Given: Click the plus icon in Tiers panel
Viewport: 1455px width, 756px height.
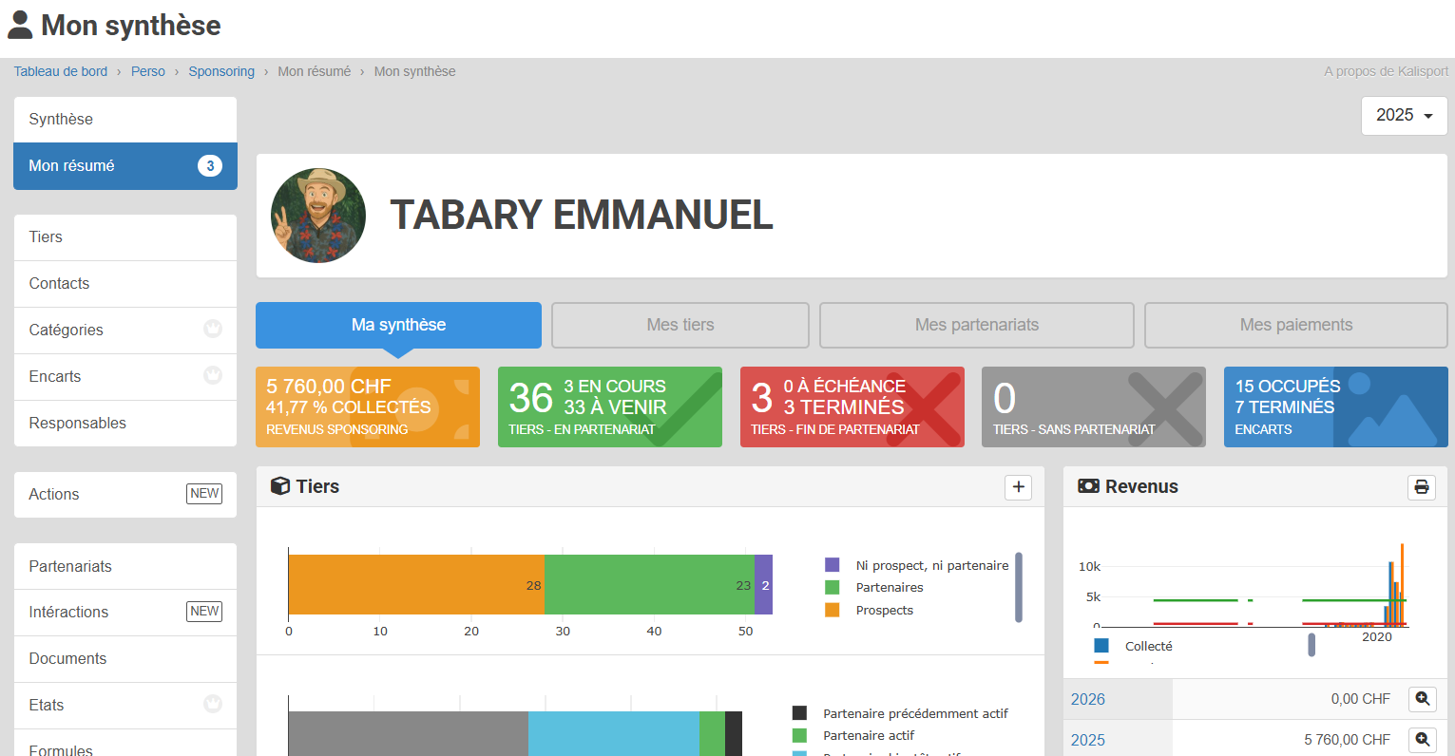Looking at the screenshot, I should point(1018,486).
